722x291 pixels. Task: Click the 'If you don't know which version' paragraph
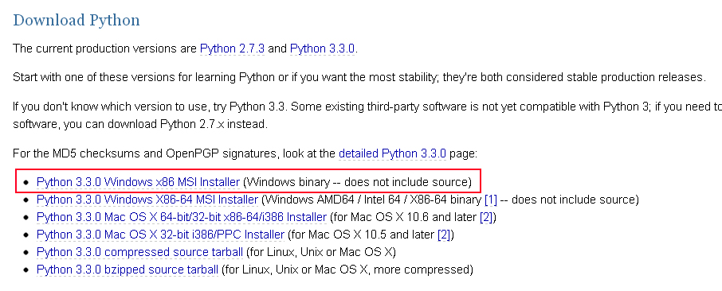coord(367,115)
